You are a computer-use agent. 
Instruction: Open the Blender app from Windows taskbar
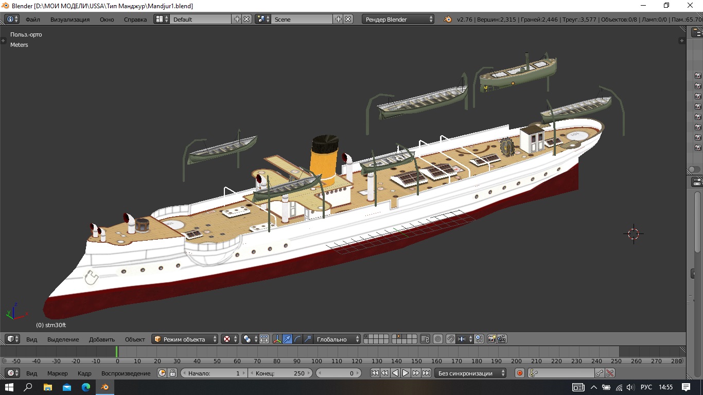[x=105, y=387]
